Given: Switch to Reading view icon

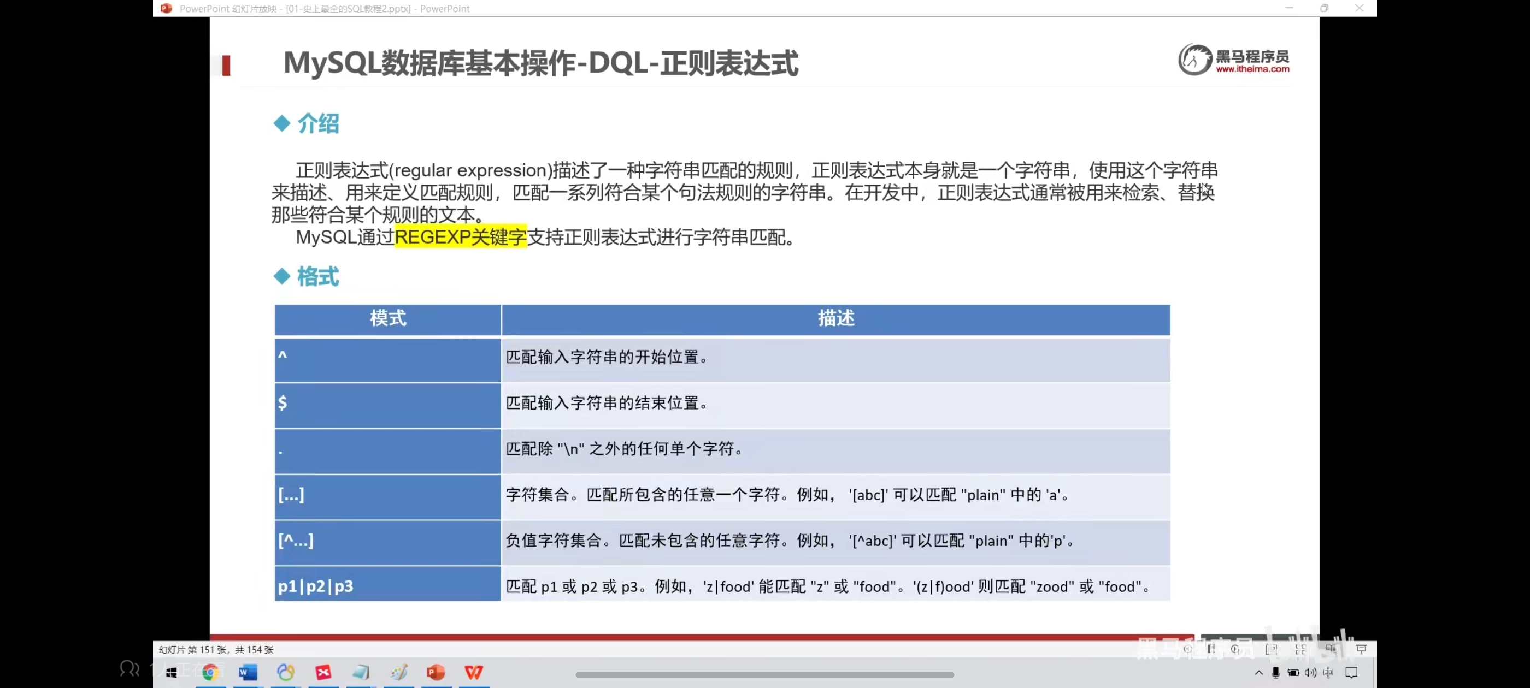Looking at the screenshot, I should 1331,649.
